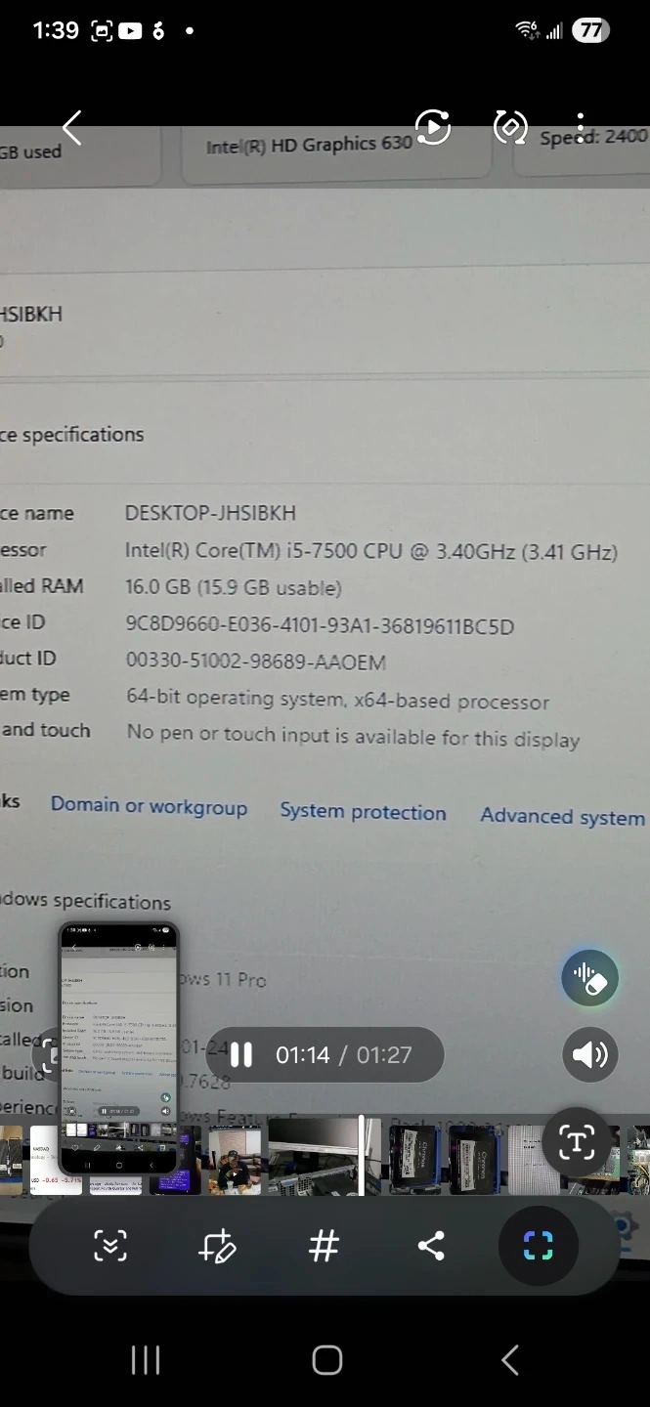Open video in external player icon

click(x=433, y=127)
